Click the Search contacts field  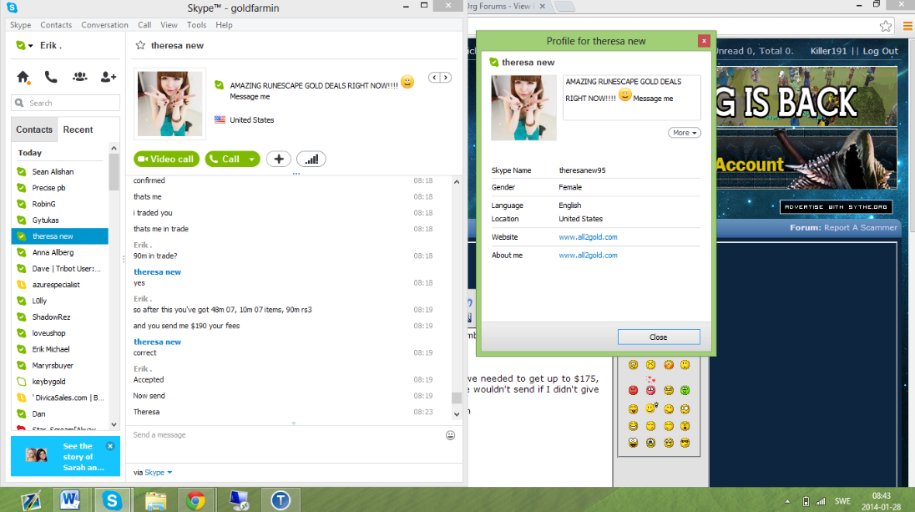65,103
